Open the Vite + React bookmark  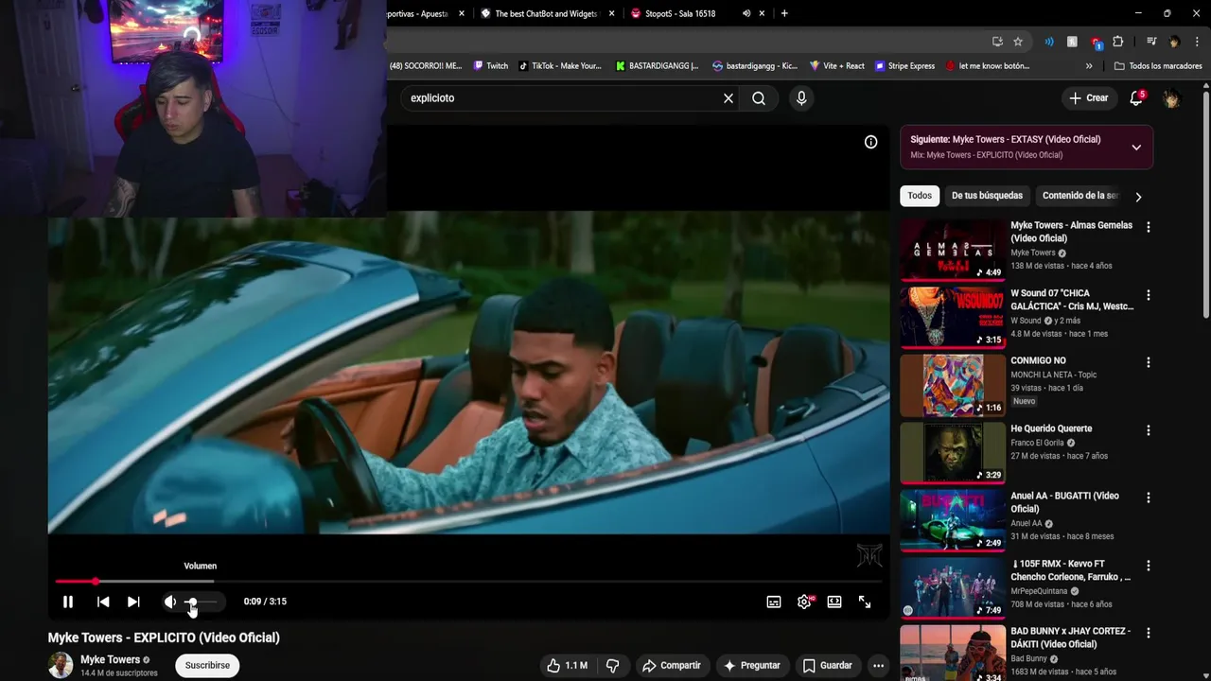tap(836, 66)
